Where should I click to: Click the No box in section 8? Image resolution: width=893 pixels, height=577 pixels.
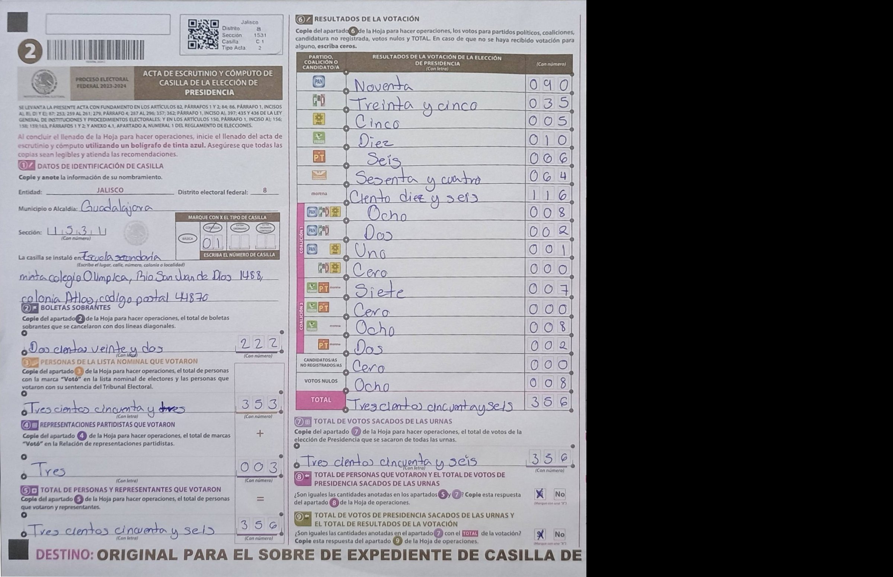pos(559,494)
